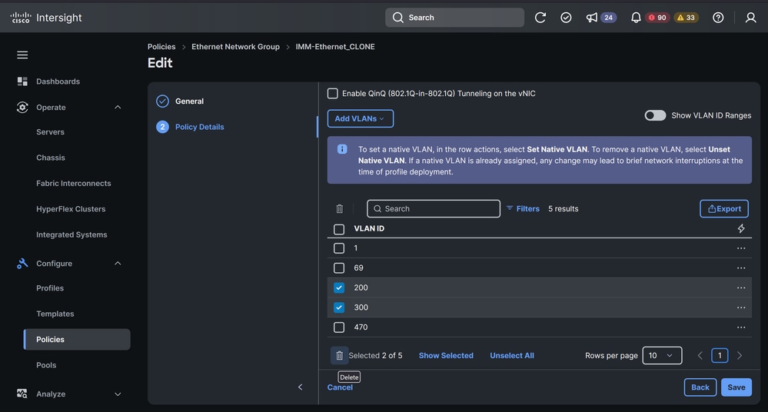
Task: Click page number 1 box
Action: [720, 356]
